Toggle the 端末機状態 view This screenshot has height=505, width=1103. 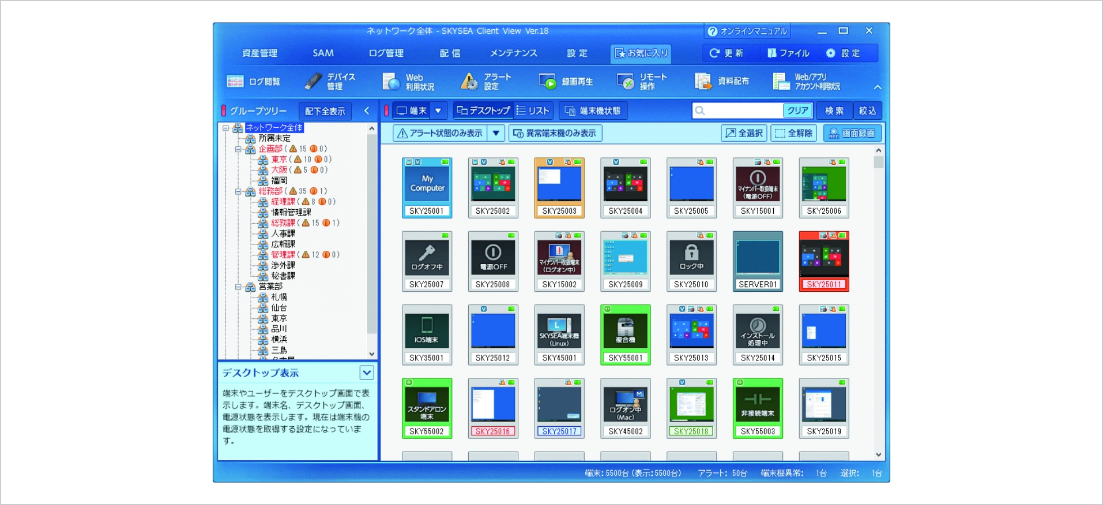tap(593, 111)
